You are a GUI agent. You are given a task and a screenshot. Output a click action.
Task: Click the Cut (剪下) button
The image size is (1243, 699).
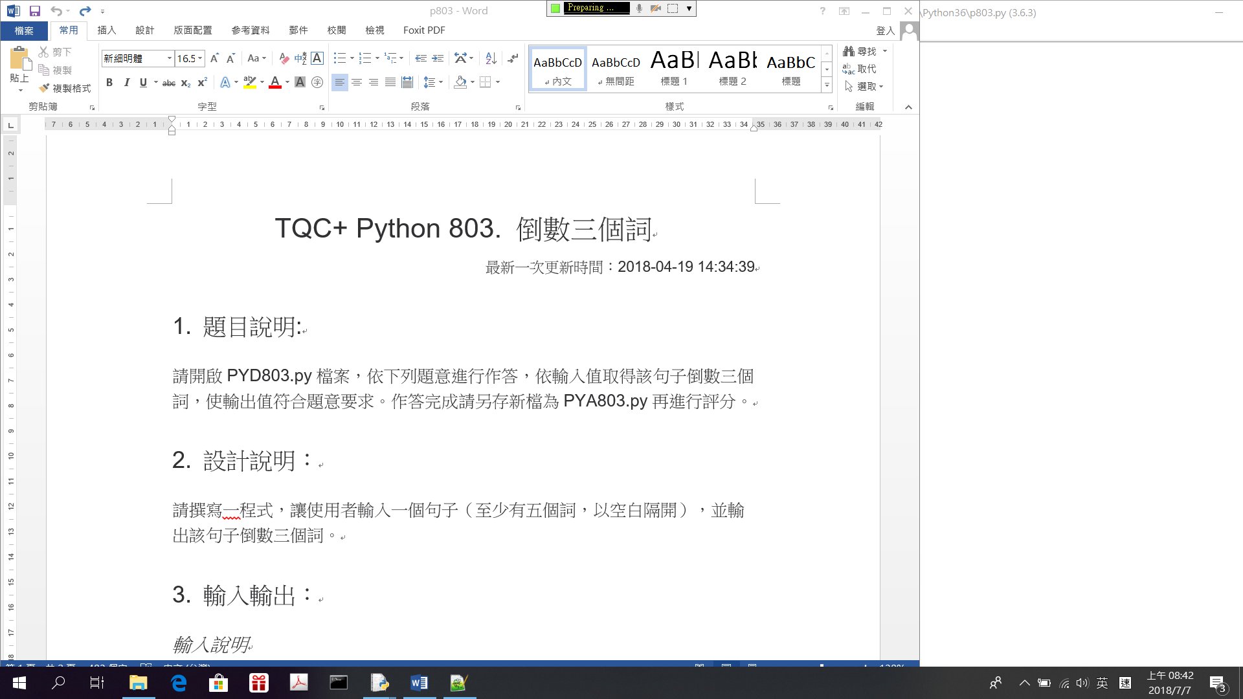[x=55, y=52]
